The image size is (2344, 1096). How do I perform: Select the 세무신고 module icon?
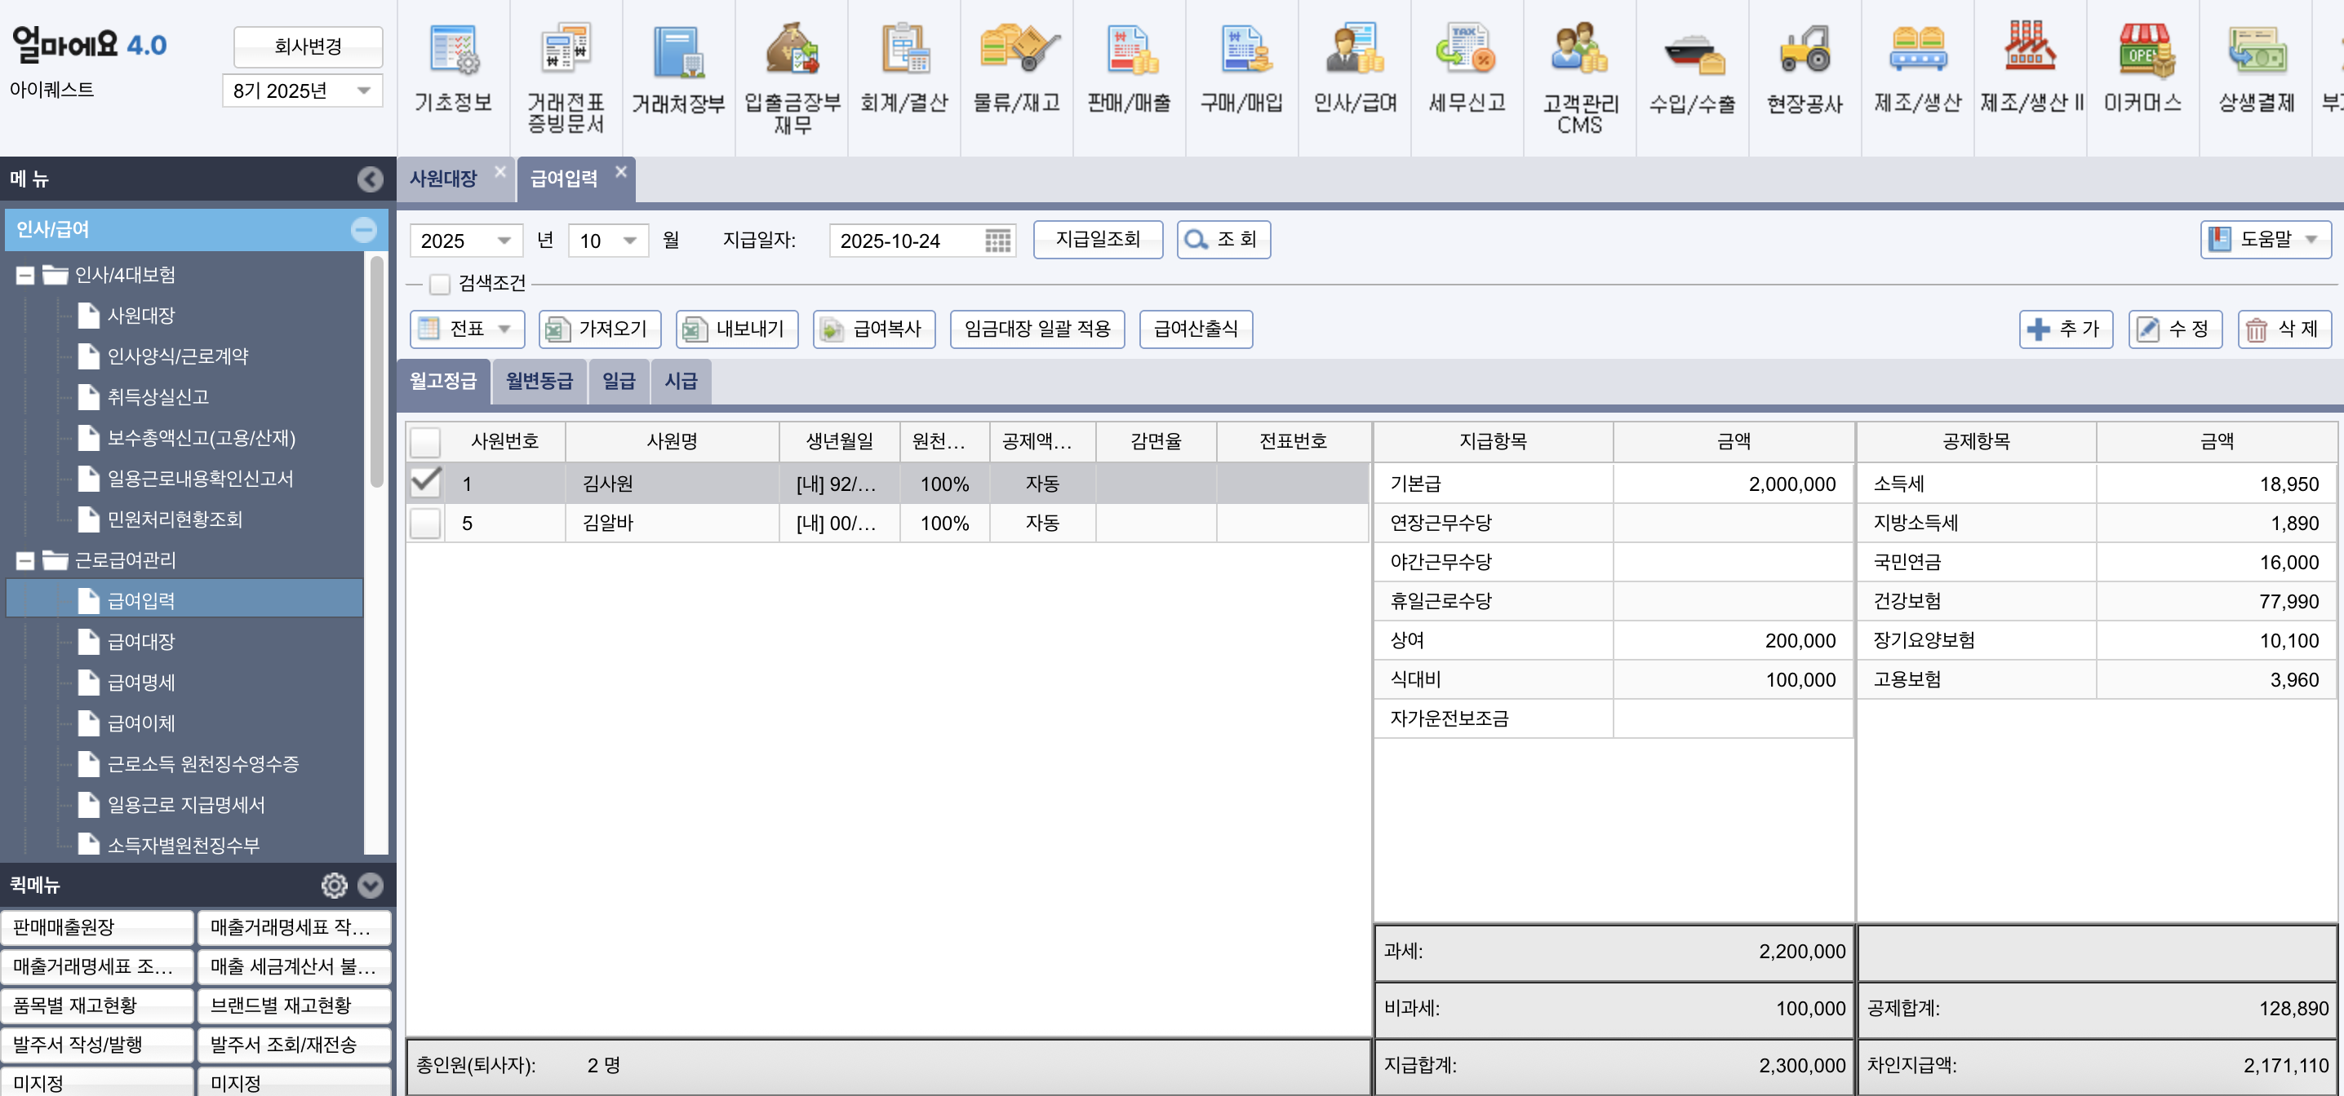point(1467,64)
